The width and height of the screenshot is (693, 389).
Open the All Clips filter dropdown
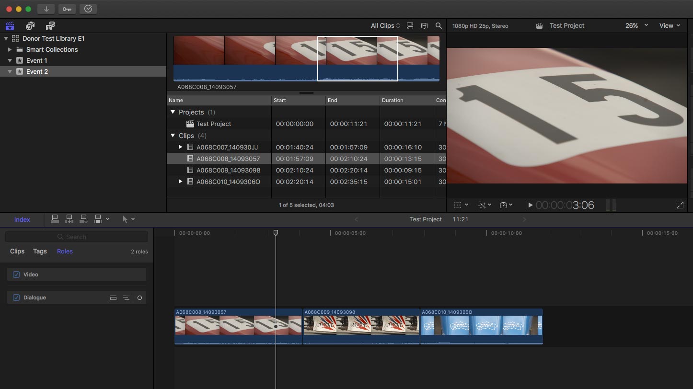(x=385, y=26)
